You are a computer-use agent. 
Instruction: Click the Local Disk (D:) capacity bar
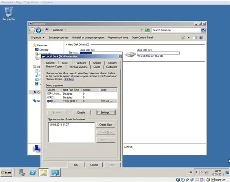158,53
